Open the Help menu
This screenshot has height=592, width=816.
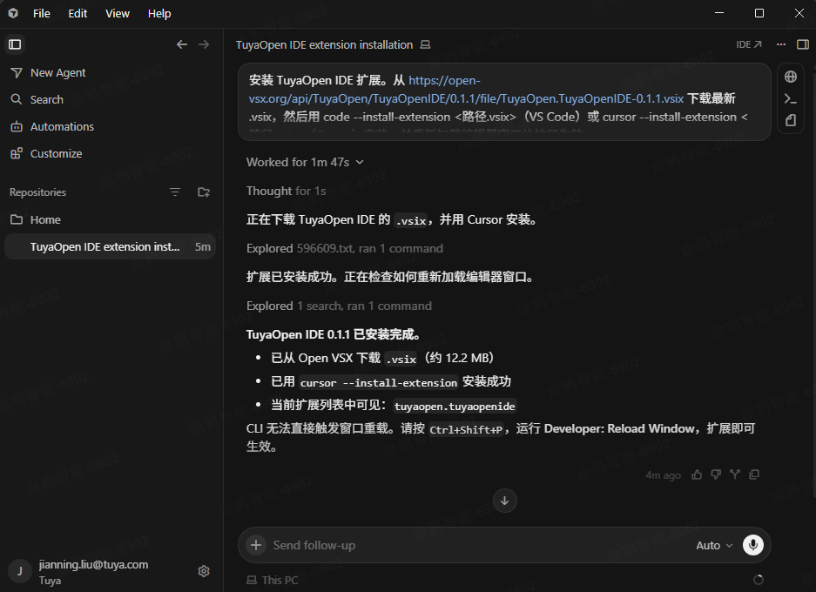pyautogui.click(x=159, y=14)
